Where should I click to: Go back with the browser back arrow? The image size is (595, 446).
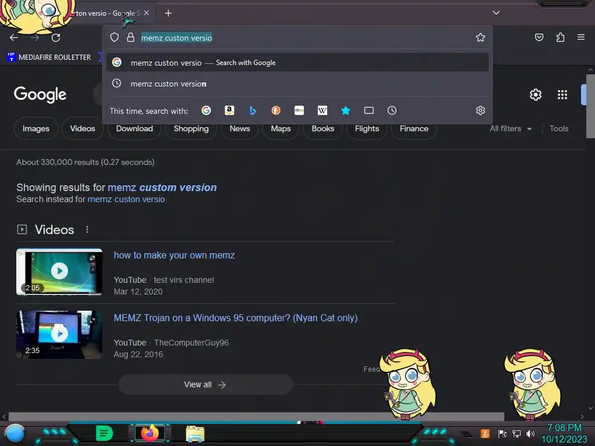[x=14, y=38]
